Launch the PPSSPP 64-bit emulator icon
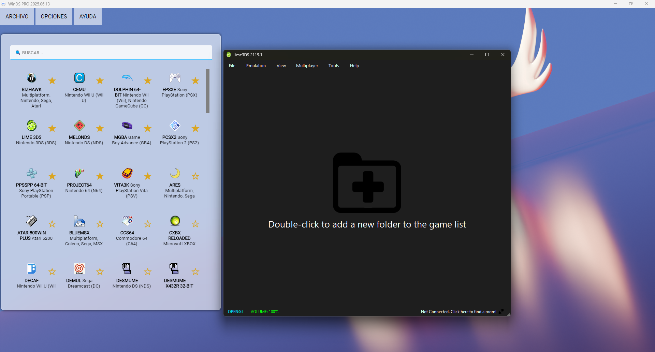 (32, 173)
